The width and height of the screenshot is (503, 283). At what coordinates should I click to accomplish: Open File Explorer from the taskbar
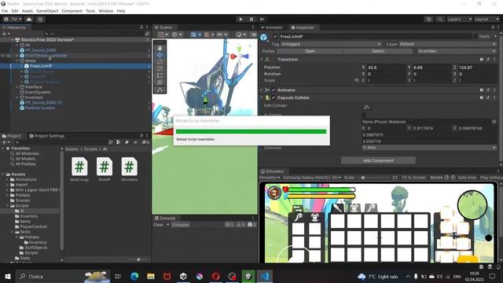coord(151,276)
